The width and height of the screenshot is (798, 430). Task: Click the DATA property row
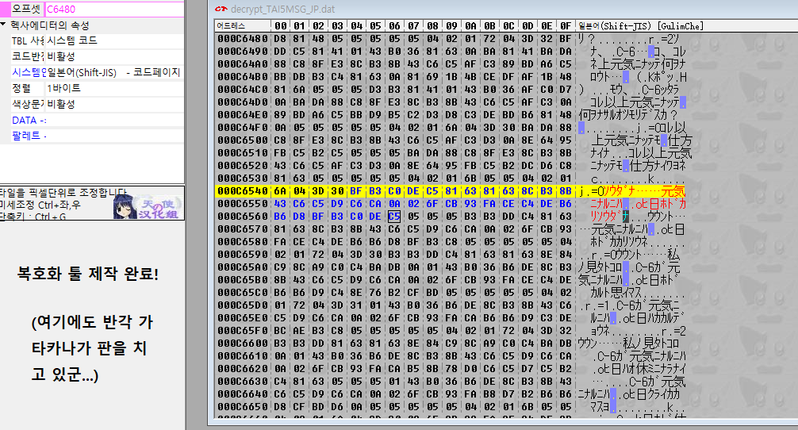tap(97, 120)
